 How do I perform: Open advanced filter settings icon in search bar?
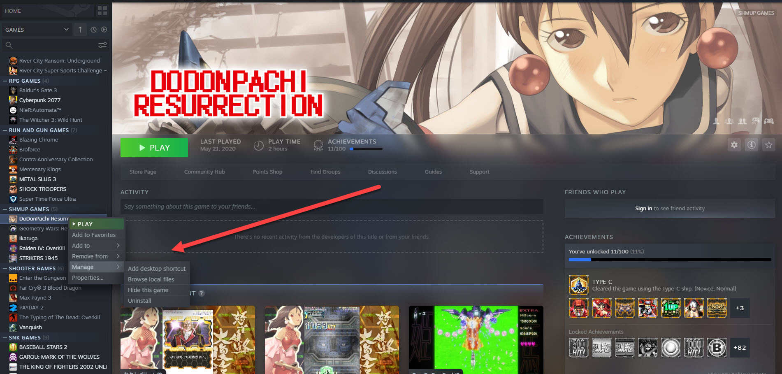[x=102, y=45]
